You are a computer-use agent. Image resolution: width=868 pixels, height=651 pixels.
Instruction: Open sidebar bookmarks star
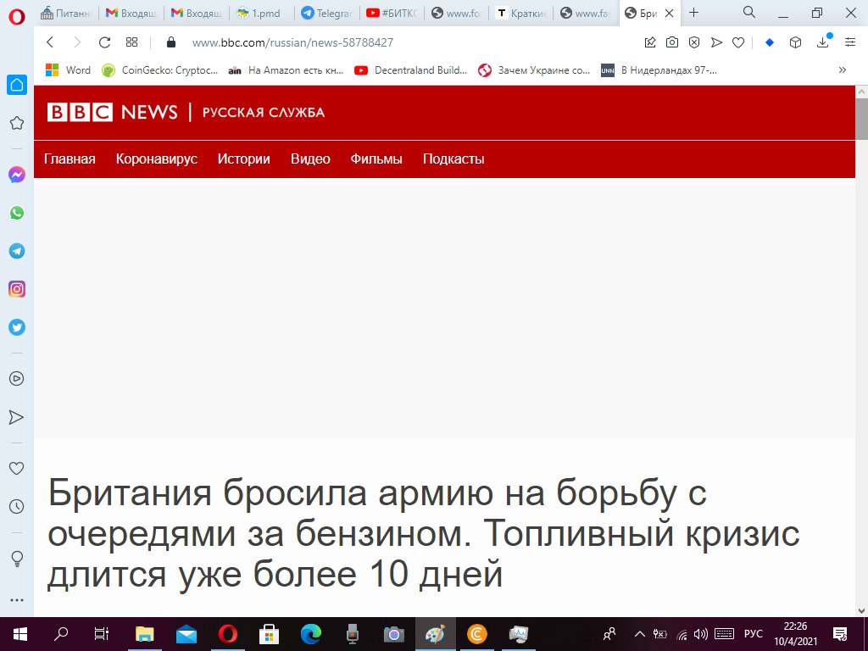pyautogui.click(x=17, y=123)
